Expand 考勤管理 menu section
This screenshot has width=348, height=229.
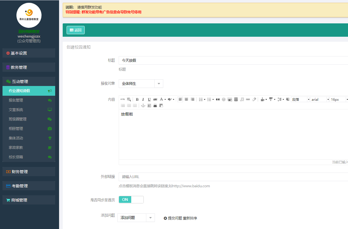tap(29, 186)
